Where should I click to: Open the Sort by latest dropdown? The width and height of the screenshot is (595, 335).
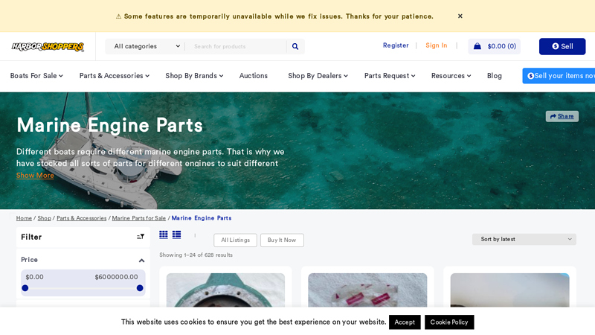coord(524,239)
